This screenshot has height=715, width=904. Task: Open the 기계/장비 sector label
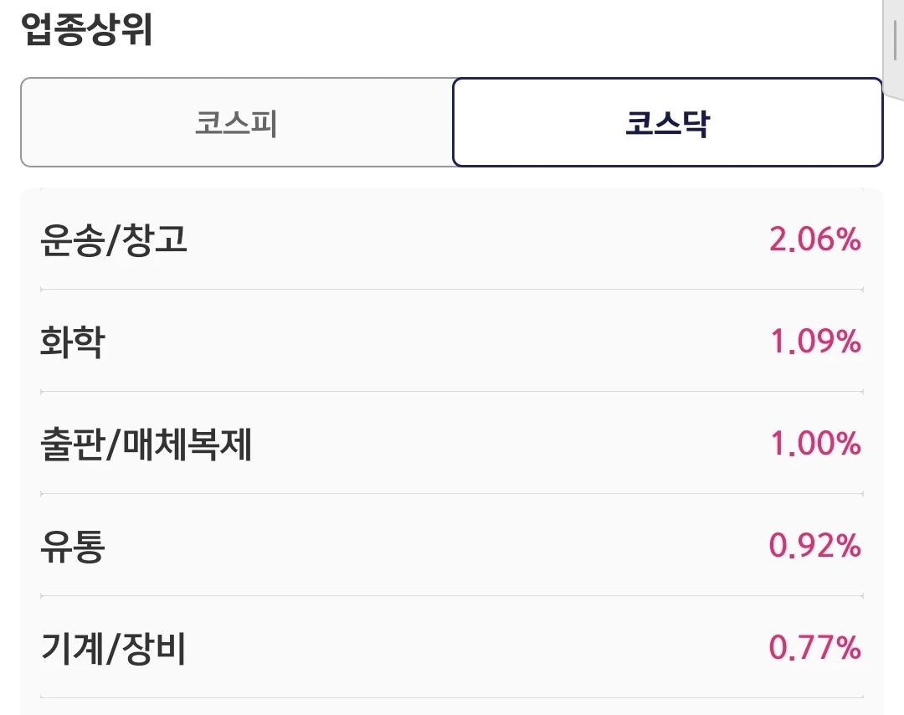pyautogui.click(x=113, y=648)
